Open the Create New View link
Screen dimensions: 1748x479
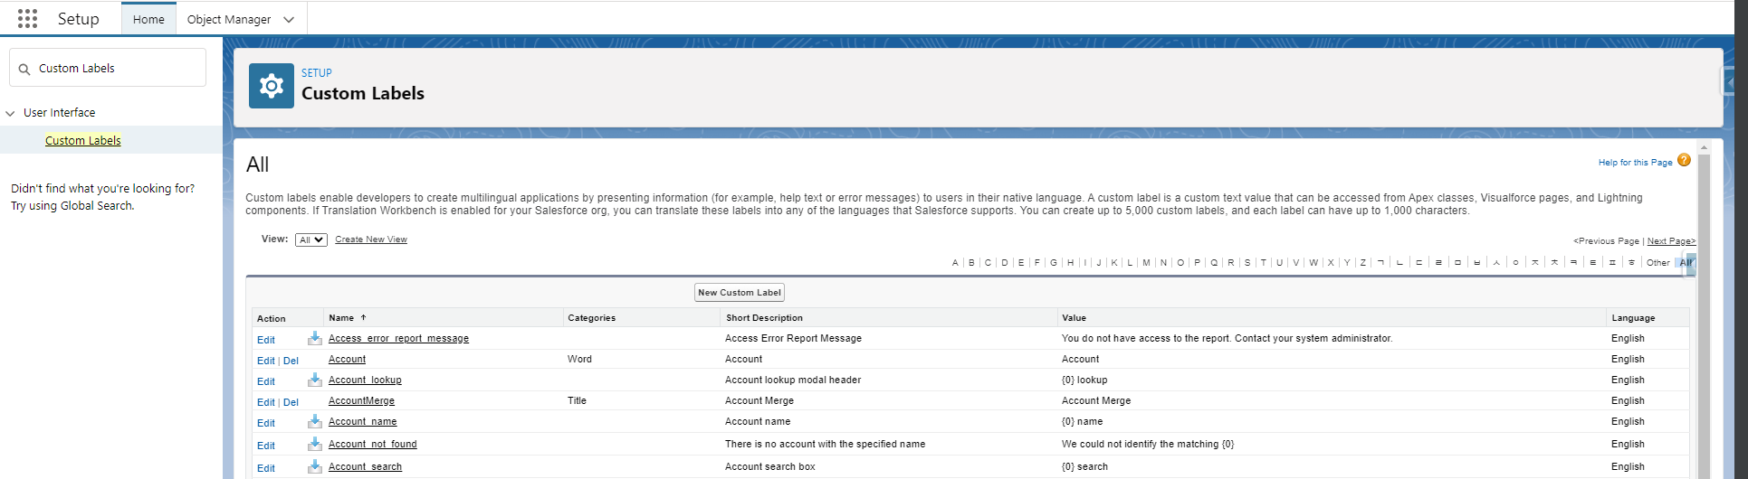[x=371, y=239]
